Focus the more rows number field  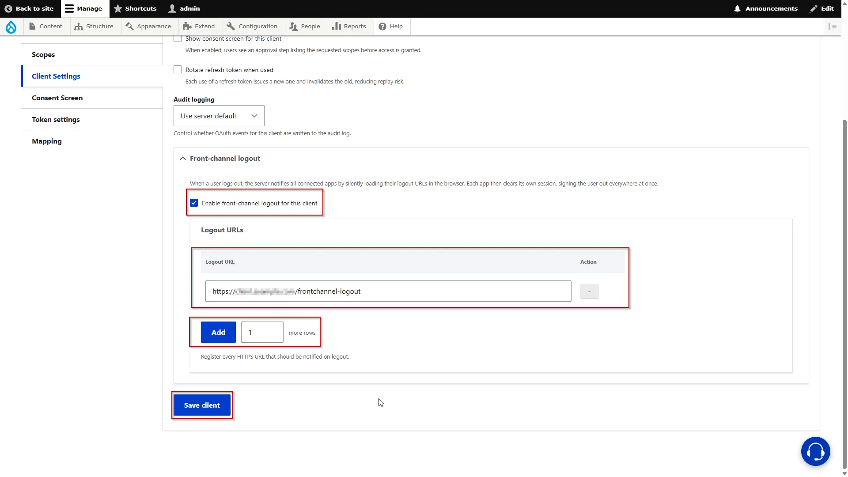(x=262, y=333)
